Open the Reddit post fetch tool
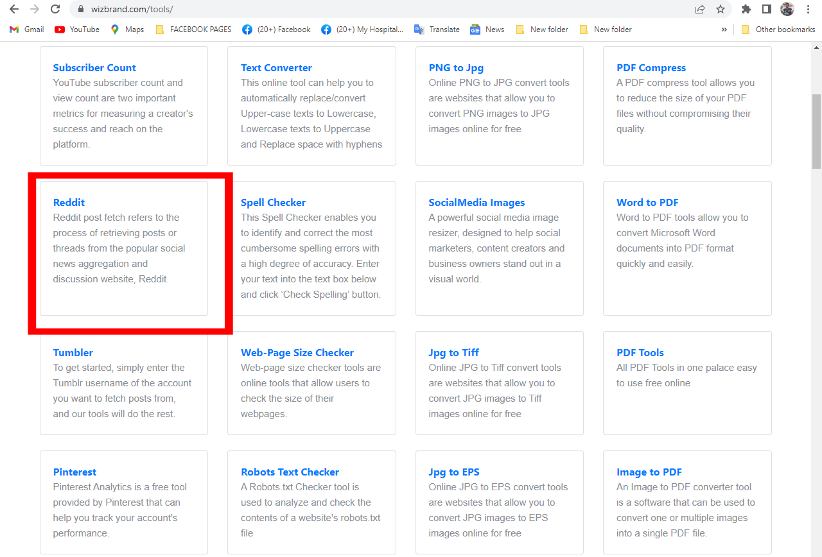 [69, 202]
